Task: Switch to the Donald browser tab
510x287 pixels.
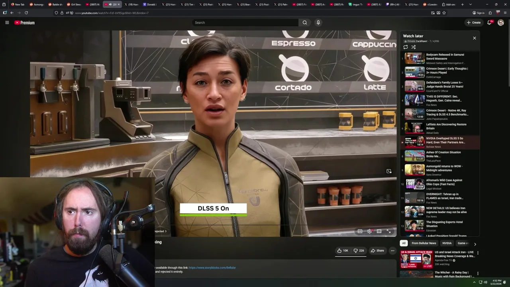Action: 150,4
